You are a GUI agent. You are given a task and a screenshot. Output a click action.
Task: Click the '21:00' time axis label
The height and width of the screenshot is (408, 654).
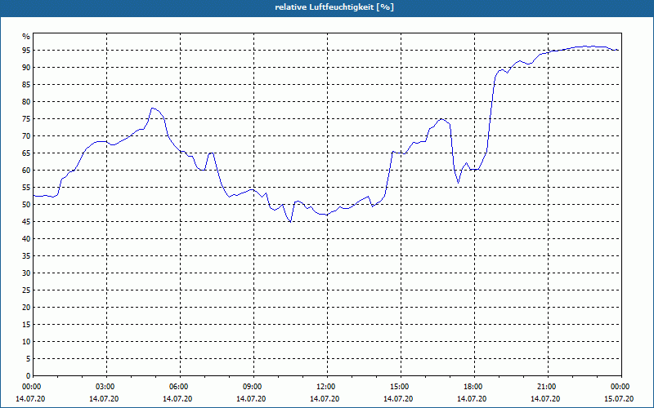coord(548,387)
